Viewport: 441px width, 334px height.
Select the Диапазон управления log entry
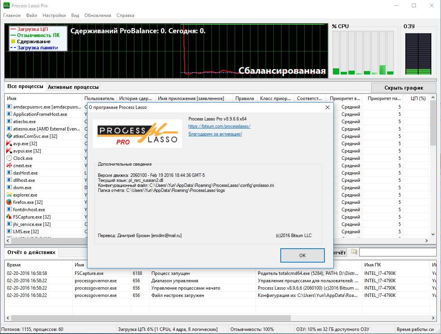[220, 280]
